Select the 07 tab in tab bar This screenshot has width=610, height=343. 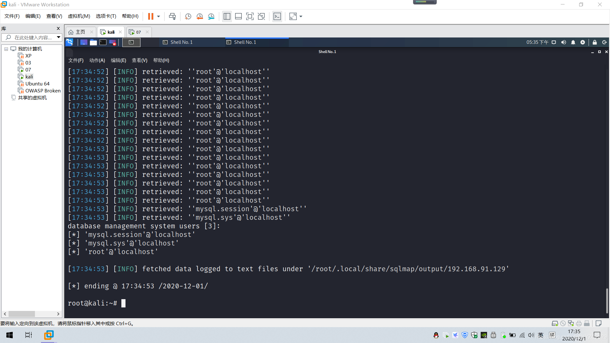[x=138, y=32]
